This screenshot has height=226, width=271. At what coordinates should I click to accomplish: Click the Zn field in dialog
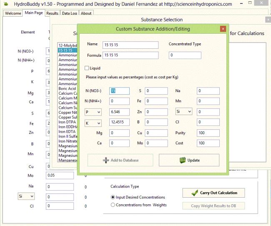[156, 112]
